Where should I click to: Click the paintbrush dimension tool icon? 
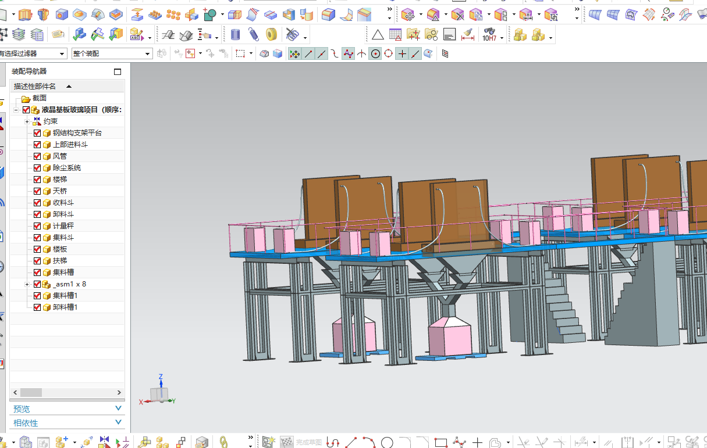pyautogui.click(x=467, y=35)
